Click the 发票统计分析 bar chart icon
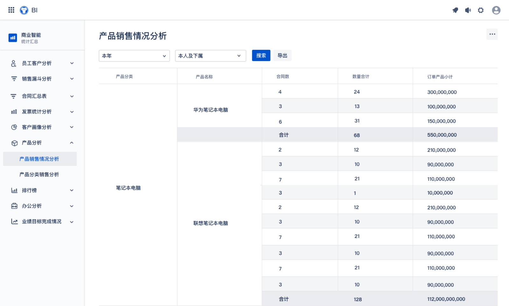This screenshot has height=306, width=509. pos(14,112)
